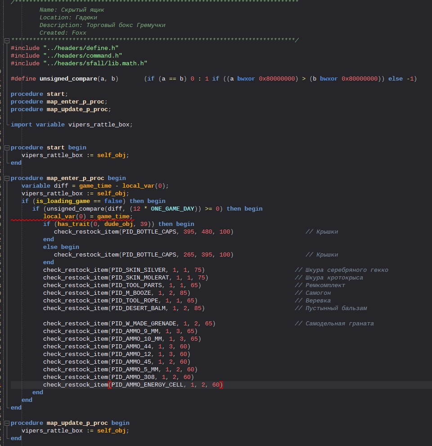
Task: Collapse the map_update_p_proc procedure fold
Action: click(x=7, y=423)
